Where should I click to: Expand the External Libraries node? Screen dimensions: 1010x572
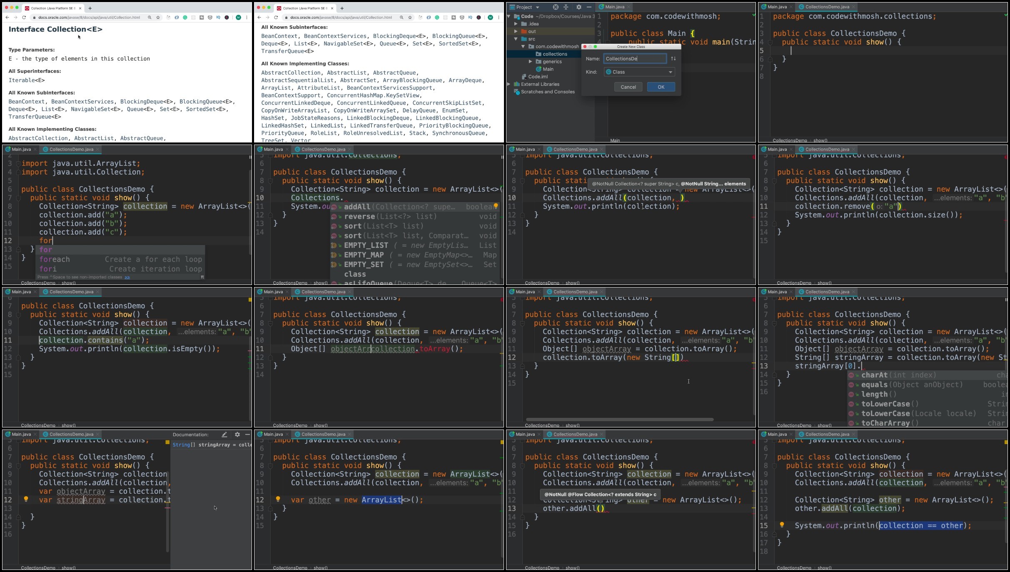(x=509, y=84)
